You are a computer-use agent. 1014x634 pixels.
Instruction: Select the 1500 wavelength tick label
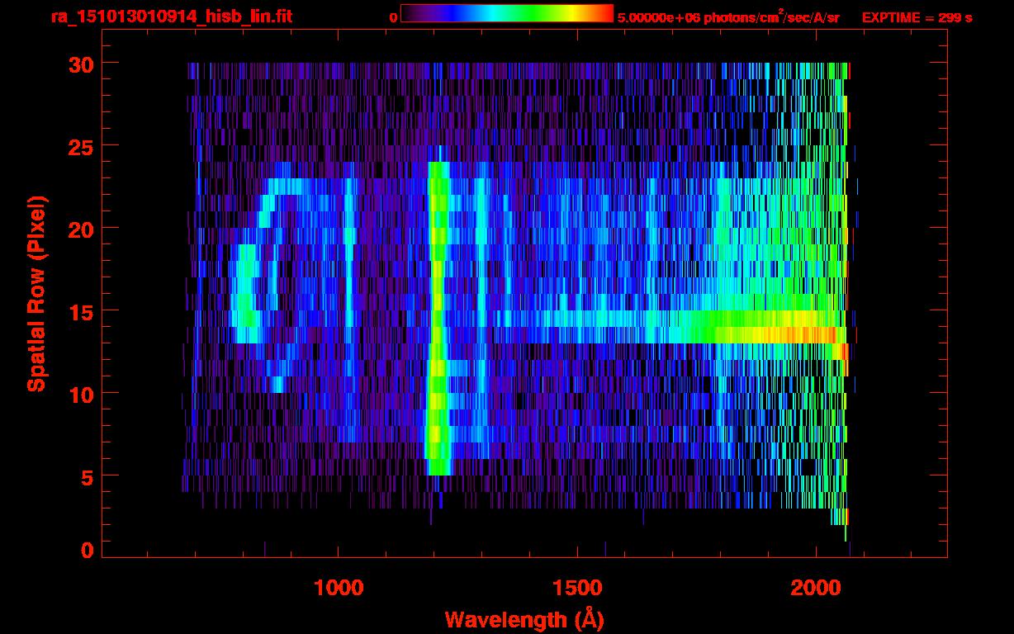click(x=576, y=588)
